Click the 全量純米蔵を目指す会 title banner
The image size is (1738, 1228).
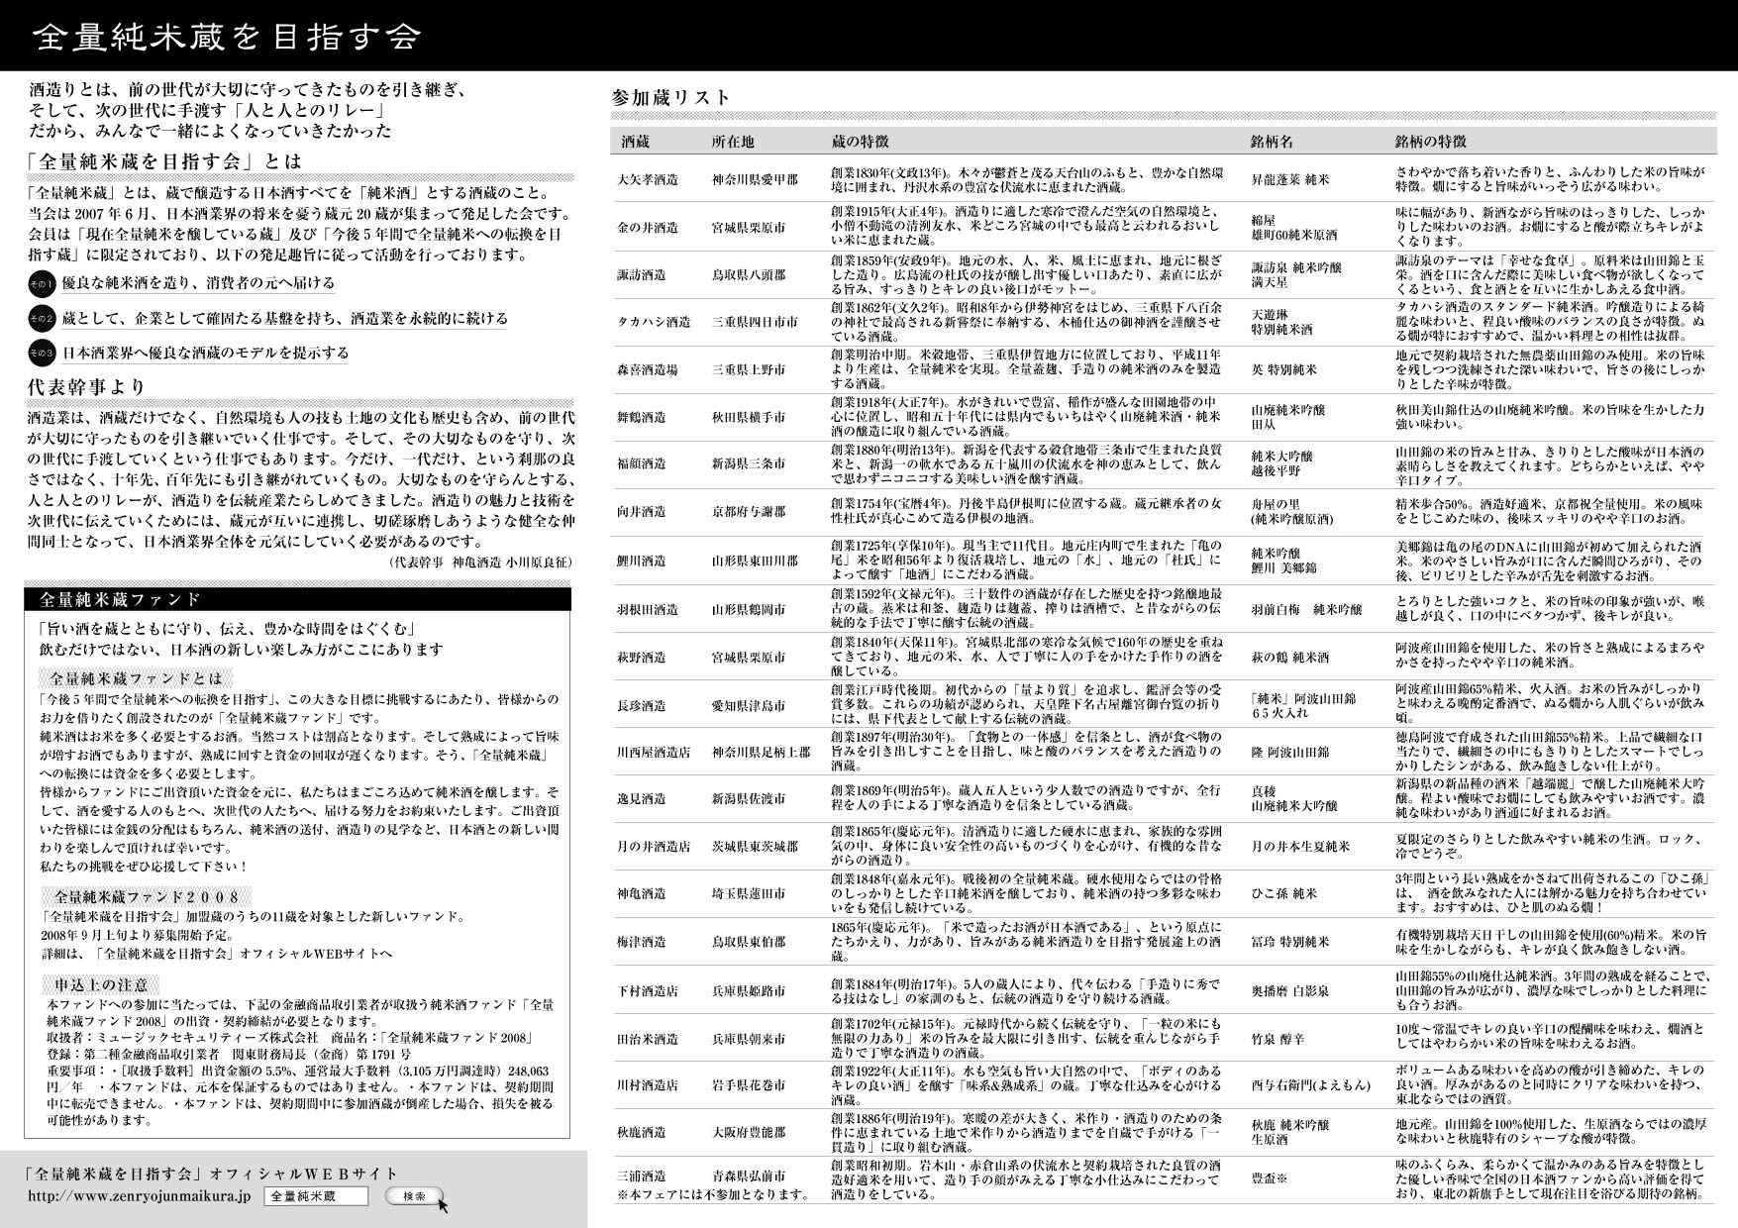[x=228, y=37]
